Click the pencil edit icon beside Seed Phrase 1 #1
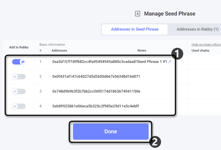The height and width of the screenshot is (150, 221). pos(170,62)
